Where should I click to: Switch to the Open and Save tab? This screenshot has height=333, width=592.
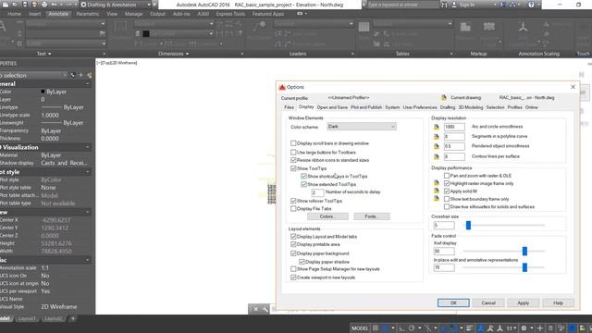[x=332, y=107]
